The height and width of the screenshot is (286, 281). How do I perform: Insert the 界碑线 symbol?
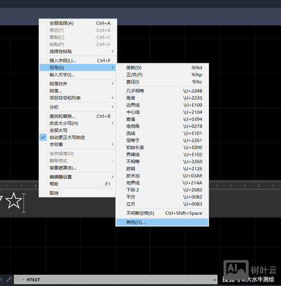162,155
